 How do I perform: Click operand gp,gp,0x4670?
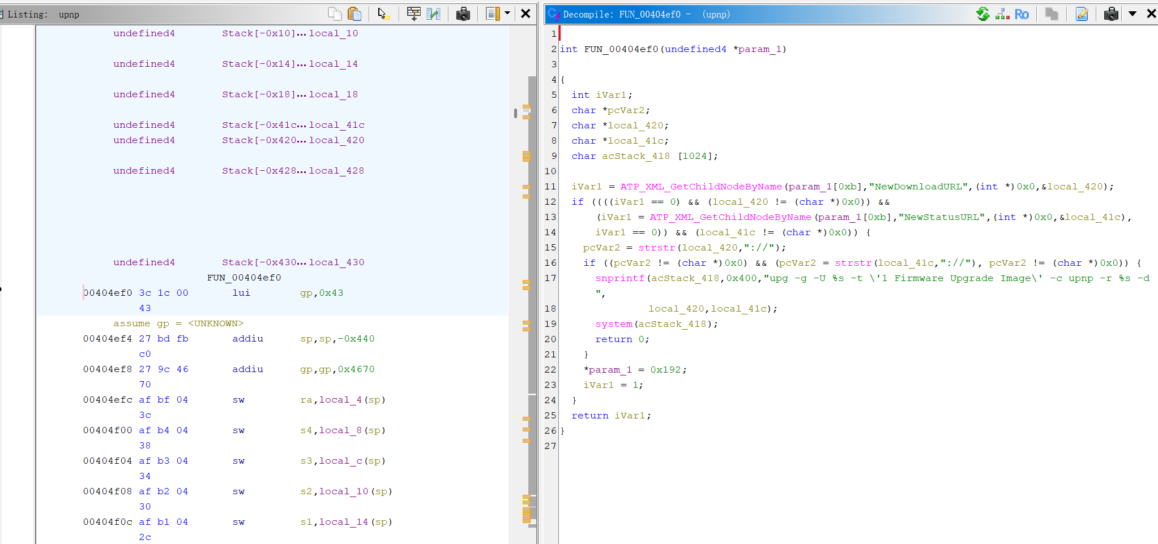click(337, 369)
